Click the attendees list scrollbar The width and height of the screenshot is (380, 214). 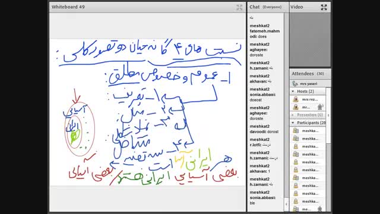click(x=328, y=149)
